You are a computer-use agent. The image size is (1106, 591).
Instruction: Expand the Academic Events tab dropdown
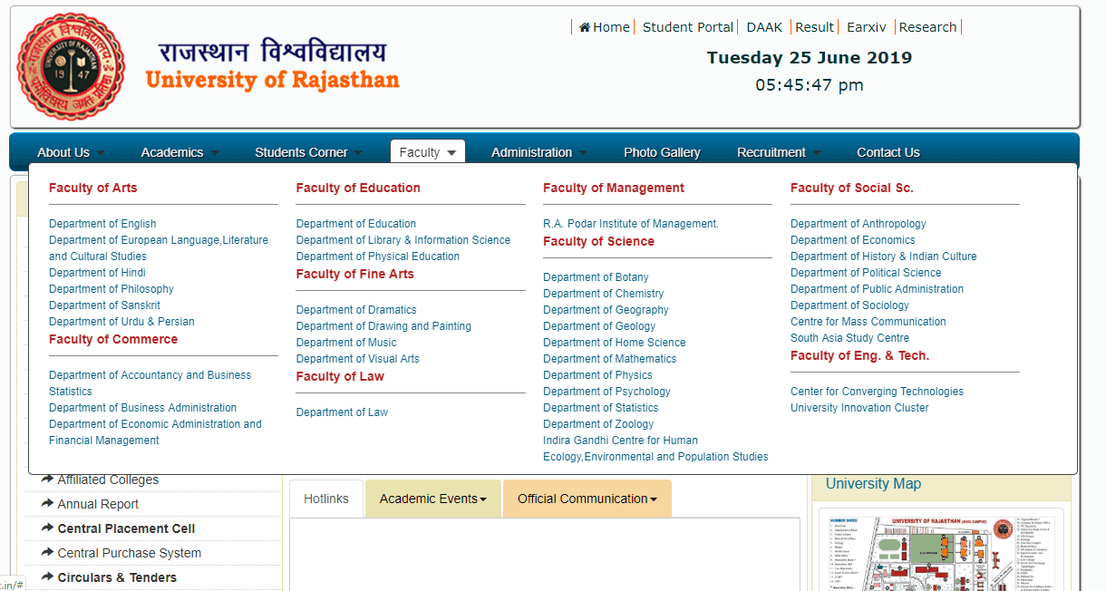point(432,499)
